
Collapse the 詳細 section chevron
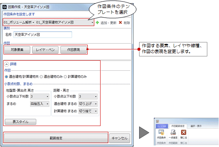pyautogui.click(x=6, y=64)
